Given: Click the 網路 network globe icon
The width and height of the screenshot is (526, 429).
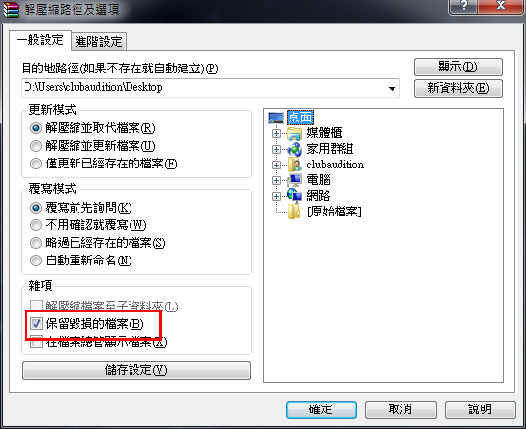Looking at the screenshot, I should point(294,196).
